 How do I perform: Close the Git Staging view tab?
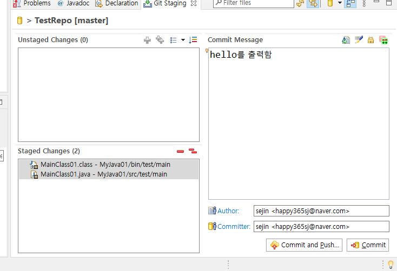click(x=194, y=3)
